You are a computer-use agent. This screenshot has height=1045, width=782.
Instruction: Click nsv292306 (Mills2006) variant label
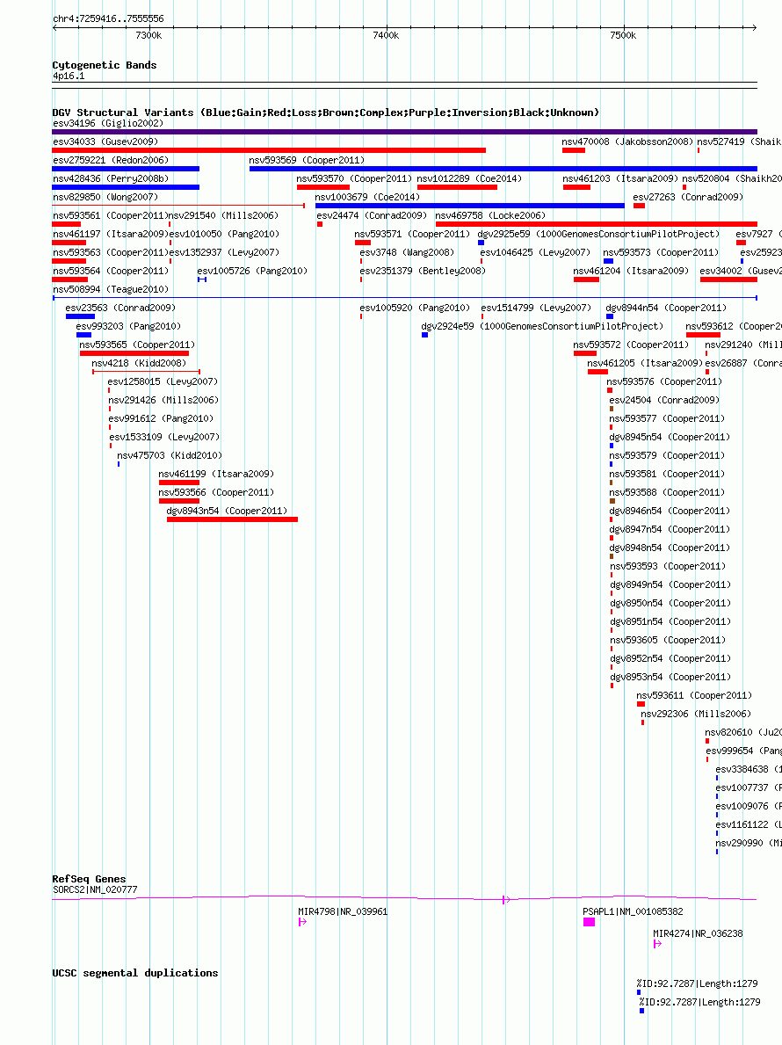pyautogui.click(x=696, y=715)
